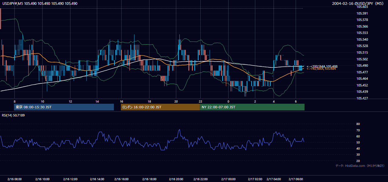Click the date label 2/17 02:00
Viewport: 388px width, 182px height.
255,179
